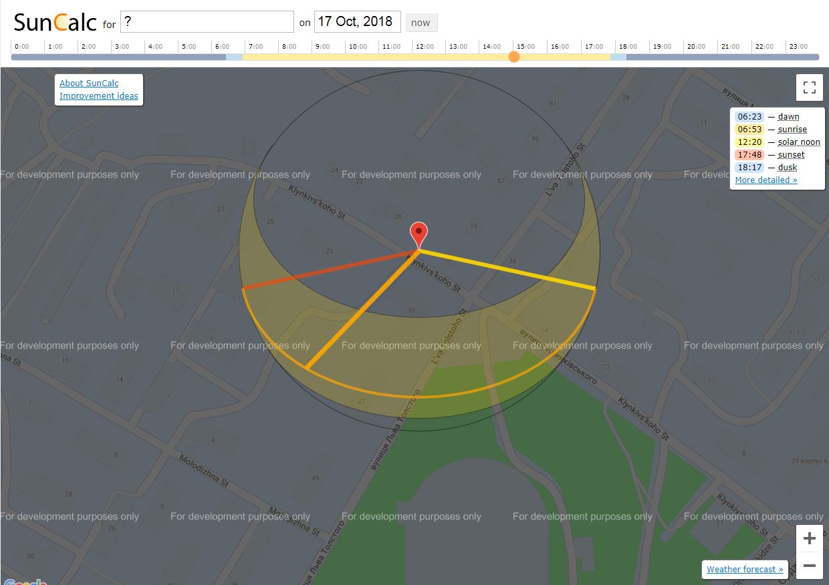This screenshot has width=829, height=585.
Task: Click the "dawn" legend label
Action: pyautogui.click(x=789, y=117)
